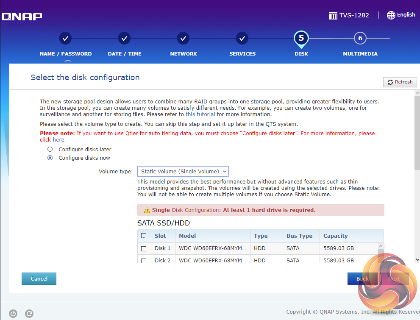Image resolution: width=420 pixels, height=320 pixels.
Task: Open the 'here' link in red note
Action: tap(58, 140)
